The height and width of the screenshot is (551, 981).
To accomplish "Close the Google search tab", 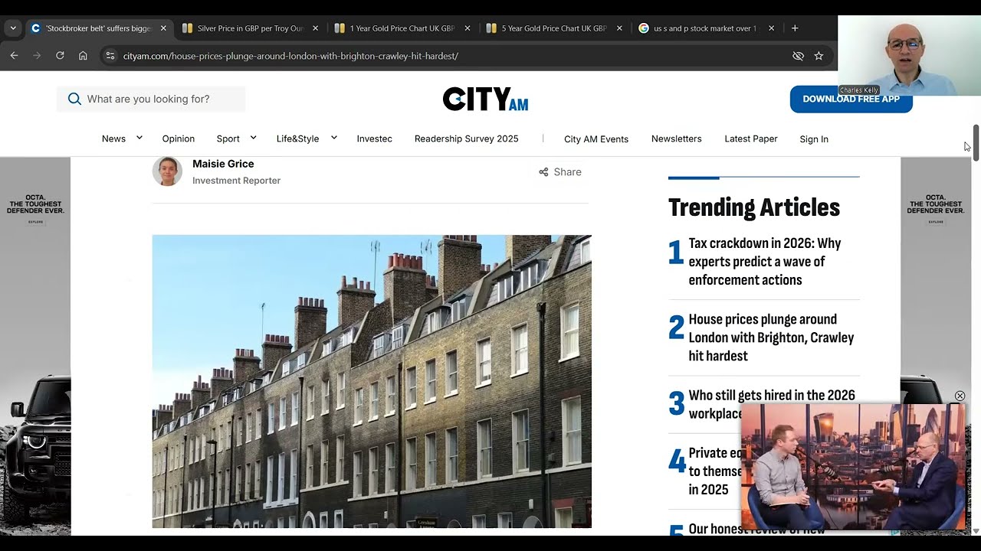I will [771, 28].
